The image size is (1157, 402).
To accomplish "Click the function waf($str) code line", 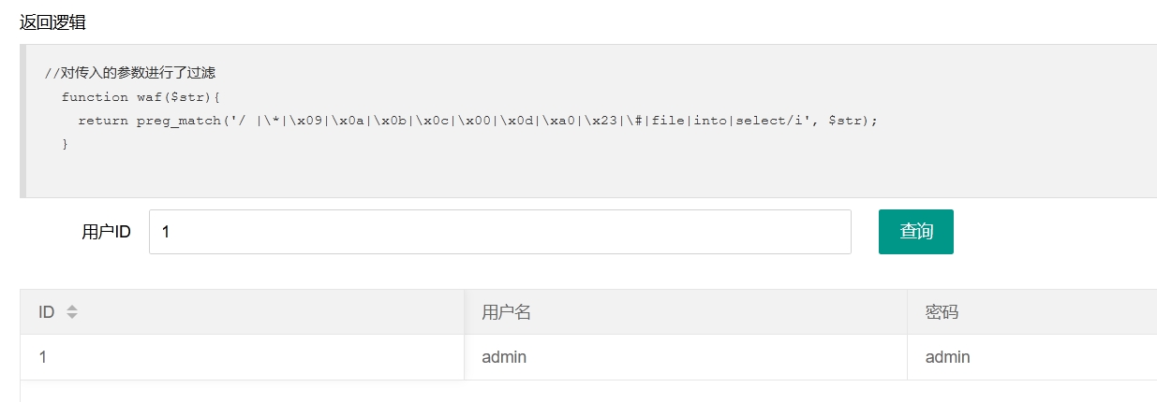I will 141,97.
